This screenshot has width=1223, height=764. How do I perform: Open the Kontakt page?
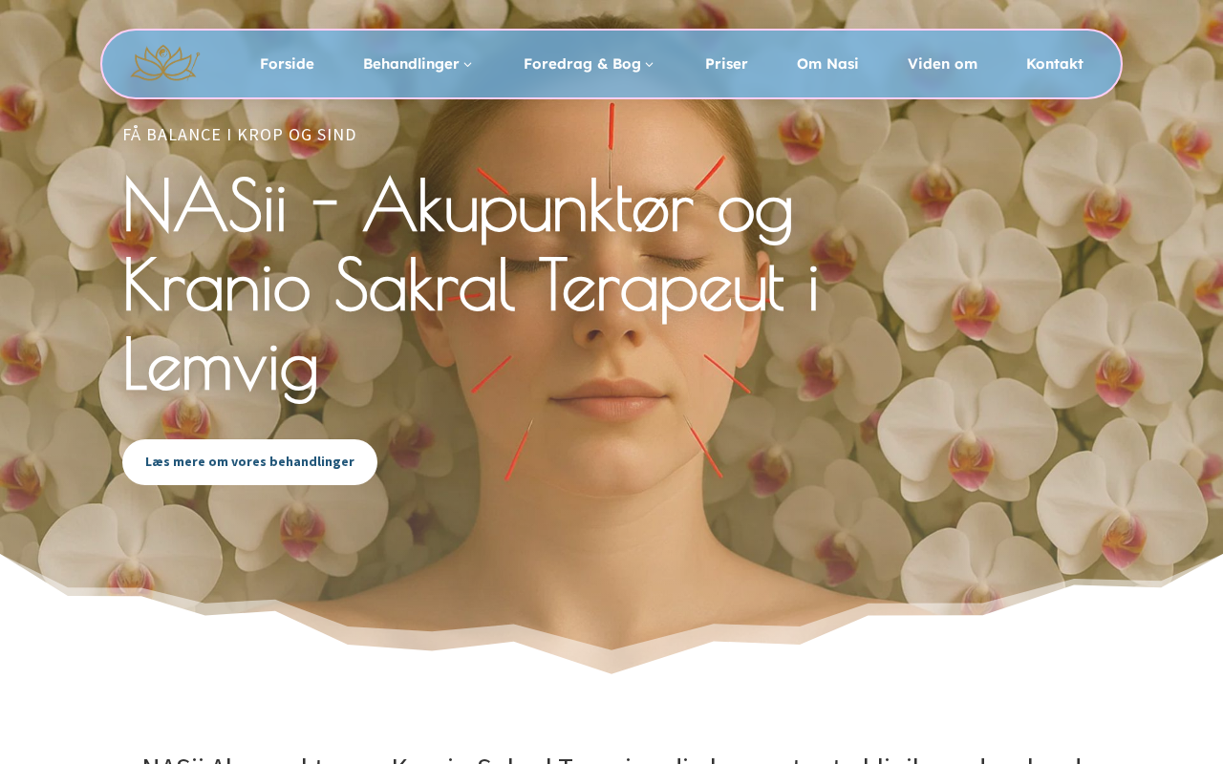coord(1055,64)
